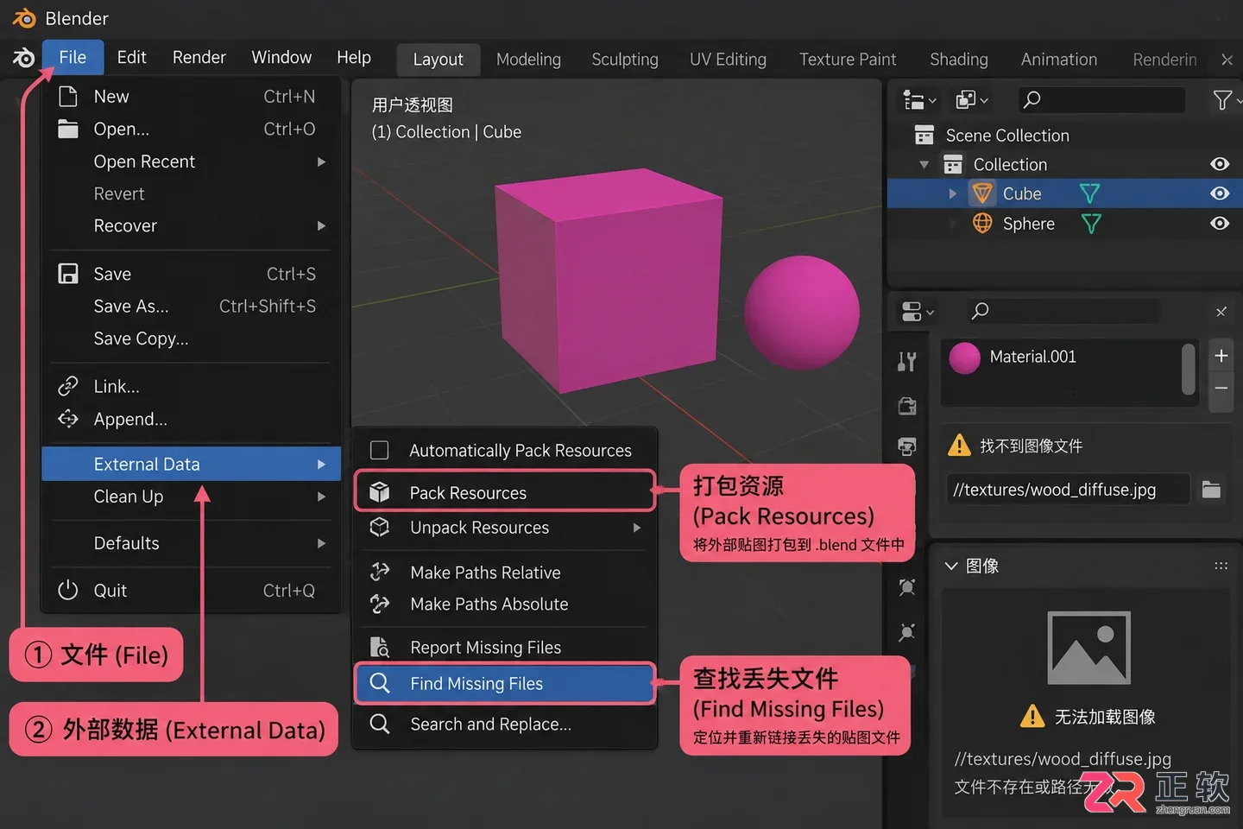Viewport: 1243px width, 829px height.
Task: Open the Help menu
Action: 354,57
